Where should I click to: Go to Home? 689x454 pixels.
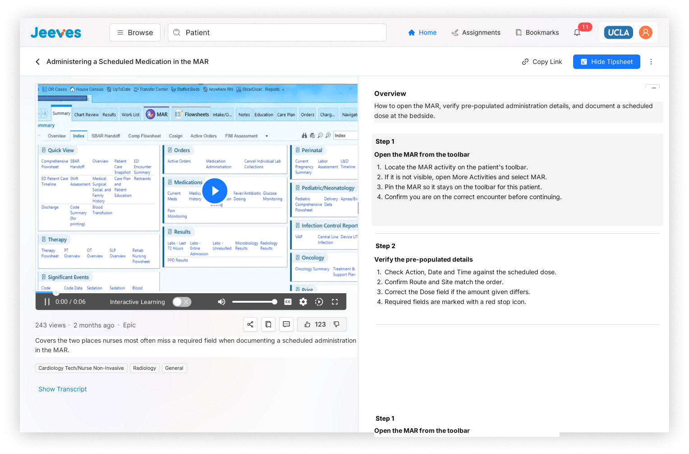(422, 32)
